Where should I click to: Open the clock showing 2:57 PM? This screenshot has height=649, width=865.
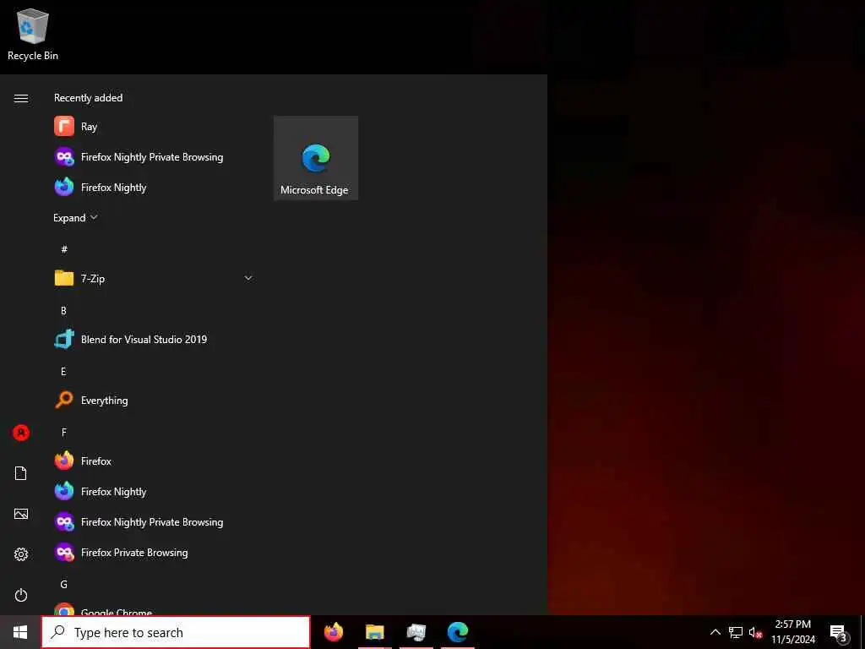[792, 632]
